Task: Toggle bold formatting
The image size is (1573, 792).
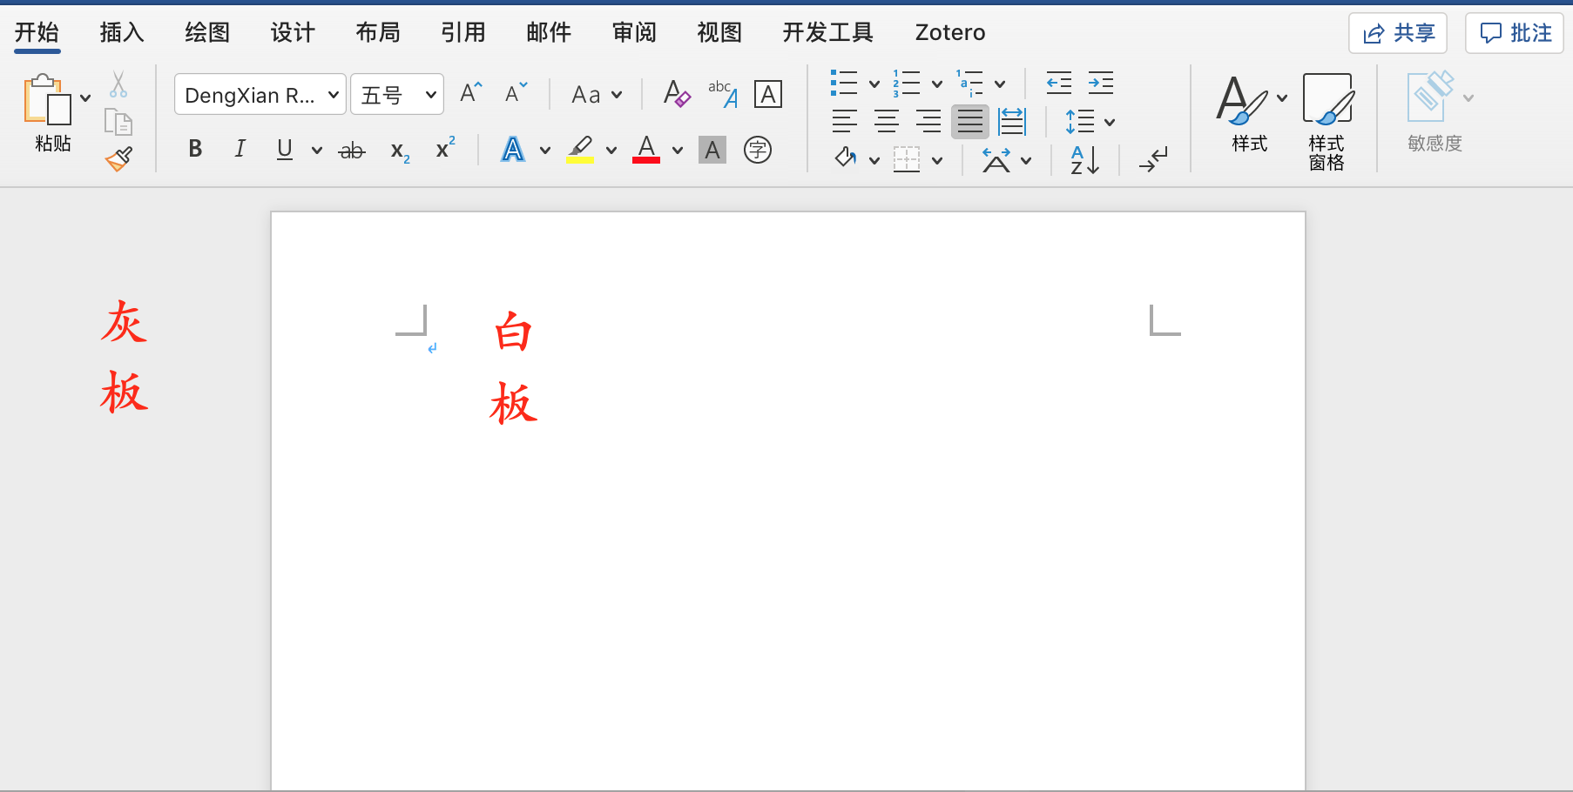Action: click(x=195, y=149)
